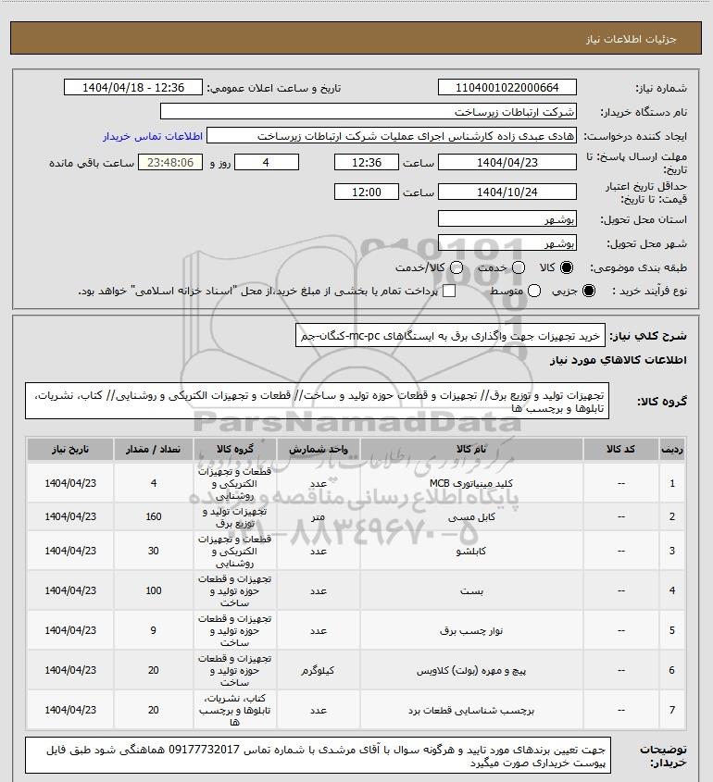The width and height of the screenshot is (713, 782).
Task: Select the بست item cell
Action: 471,591
